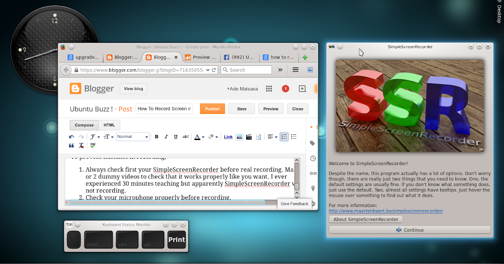Run the spellcheck (ABC) icon
The height and width of the screenshot is (264, 504).
click(92, 145)
